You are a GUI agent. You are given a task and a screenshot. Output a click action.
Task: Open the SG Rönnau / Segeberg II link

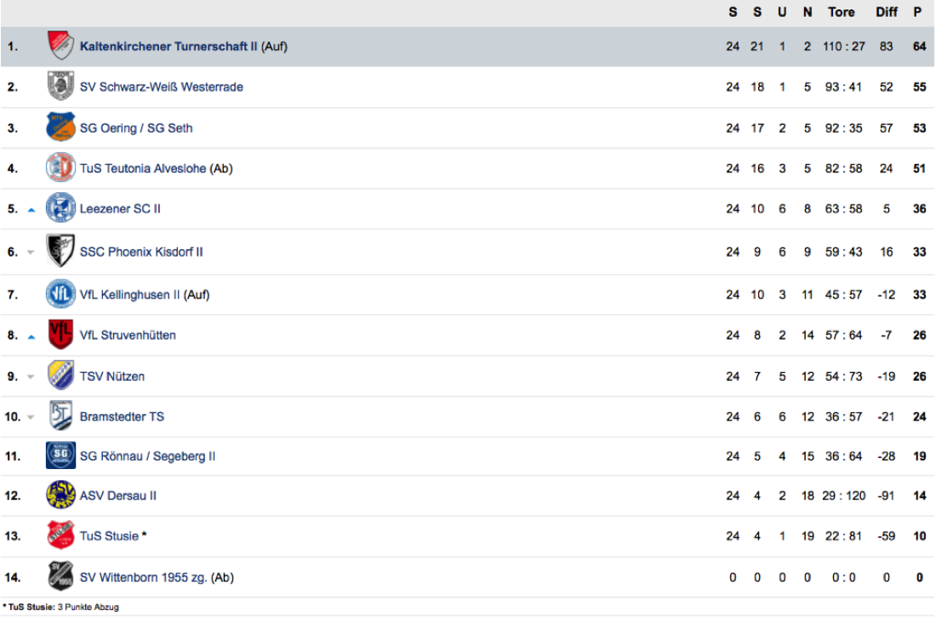coord(147,456)
